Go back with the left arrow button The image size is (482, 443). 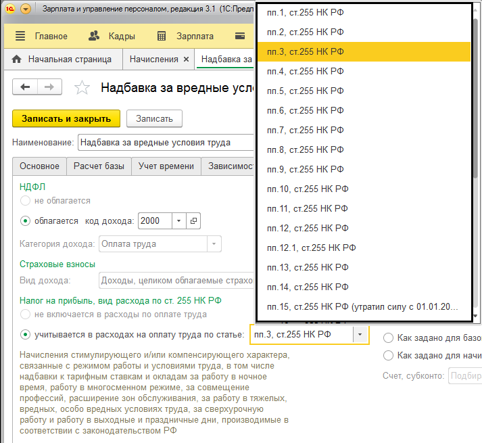(x=26, y=87)
